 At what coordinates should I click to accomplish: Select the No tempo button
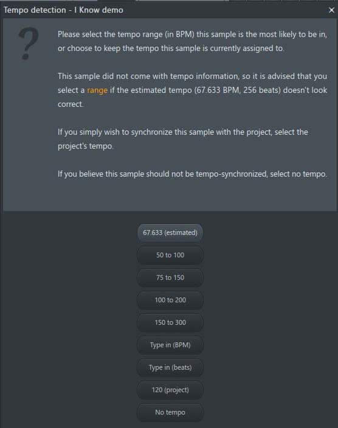point(170,412)
